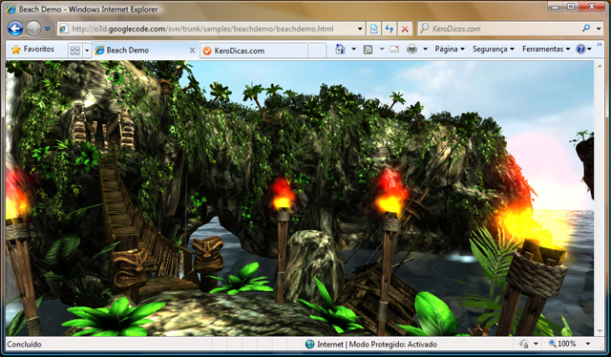The image size is (611, 357).
Task: Open the Página menu
Action: pos(450,49)
